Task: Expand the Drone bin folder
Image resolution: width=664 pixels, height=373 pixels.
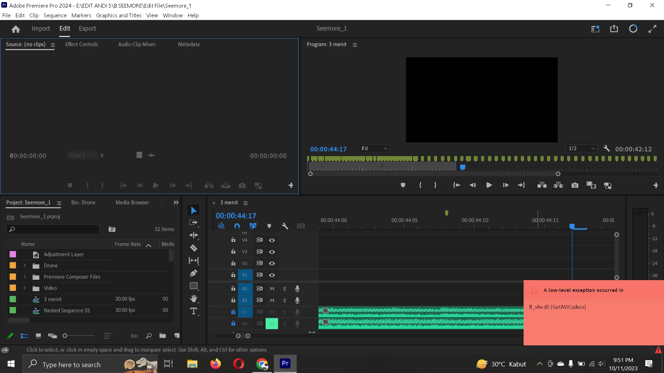Action: tap(25, 266)
